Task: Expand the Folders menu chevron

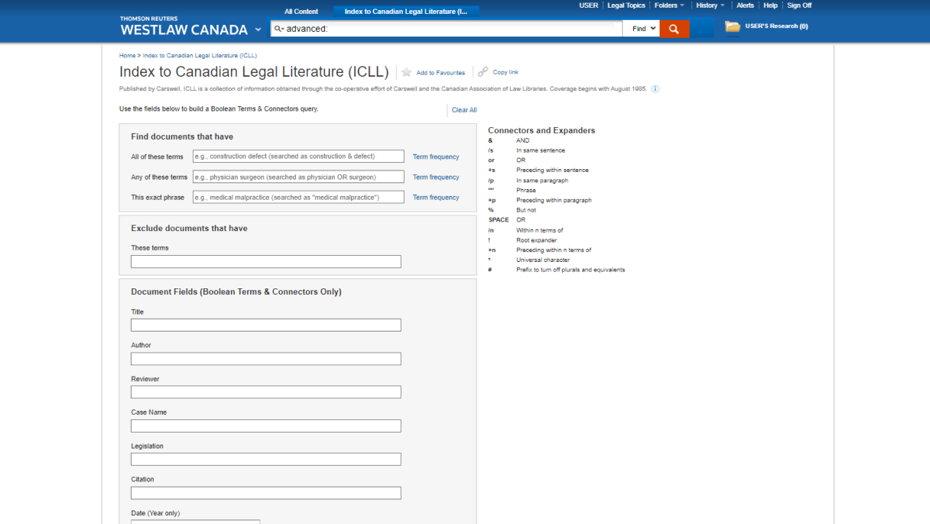Action: [x=680, y=5]
